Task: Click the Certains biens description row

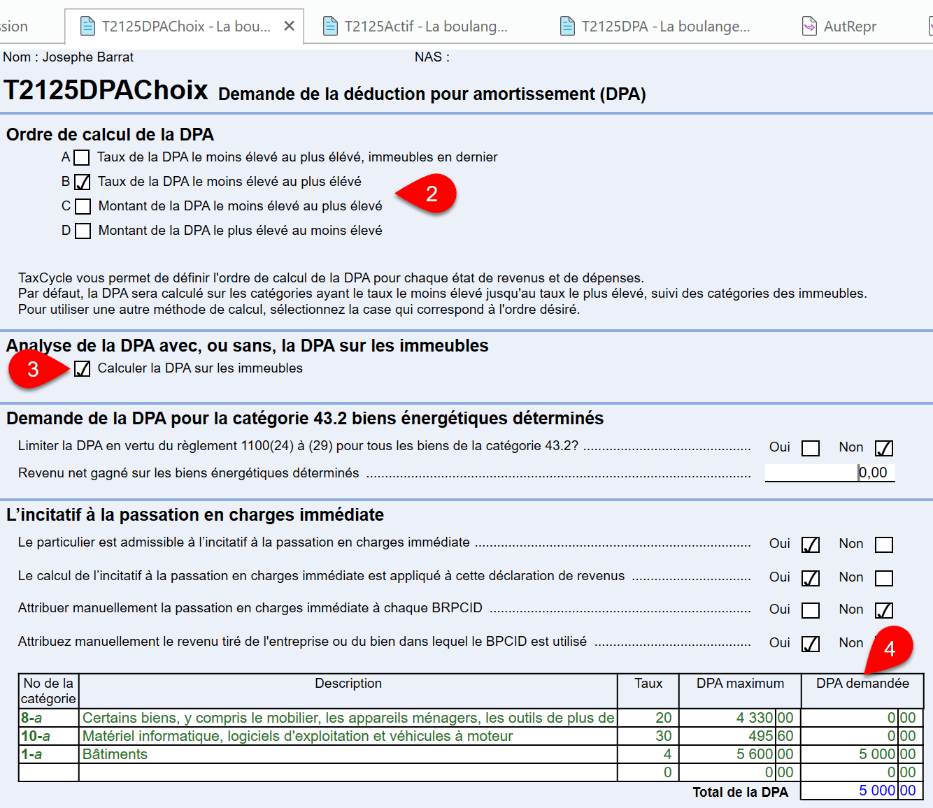Action: tap(348, 718)
